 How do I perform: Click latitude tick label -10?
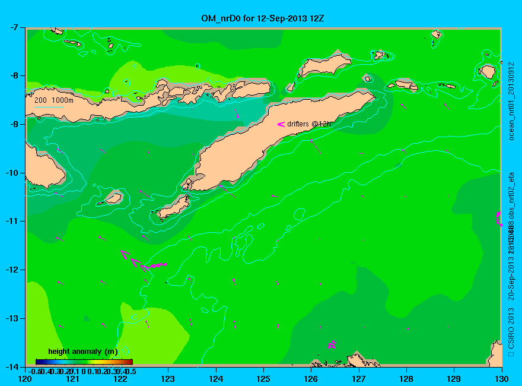coord(12,173)
